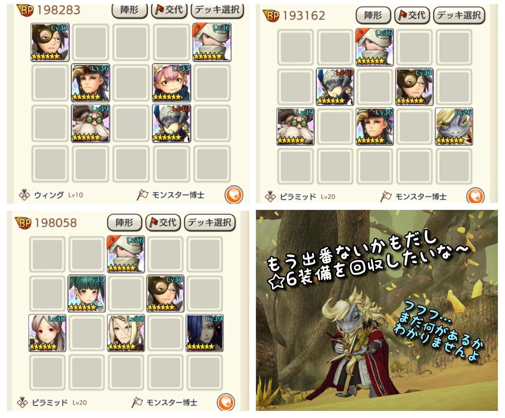The height and width of the screenshot is (418, 505).
Task: Select Lv36 hooded leader in BP 198058 deck
Action: click(x=126, y=254)
